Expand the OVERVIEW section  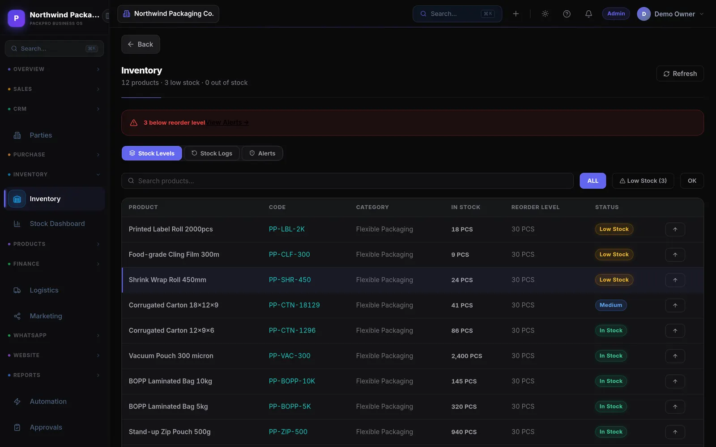55,69
